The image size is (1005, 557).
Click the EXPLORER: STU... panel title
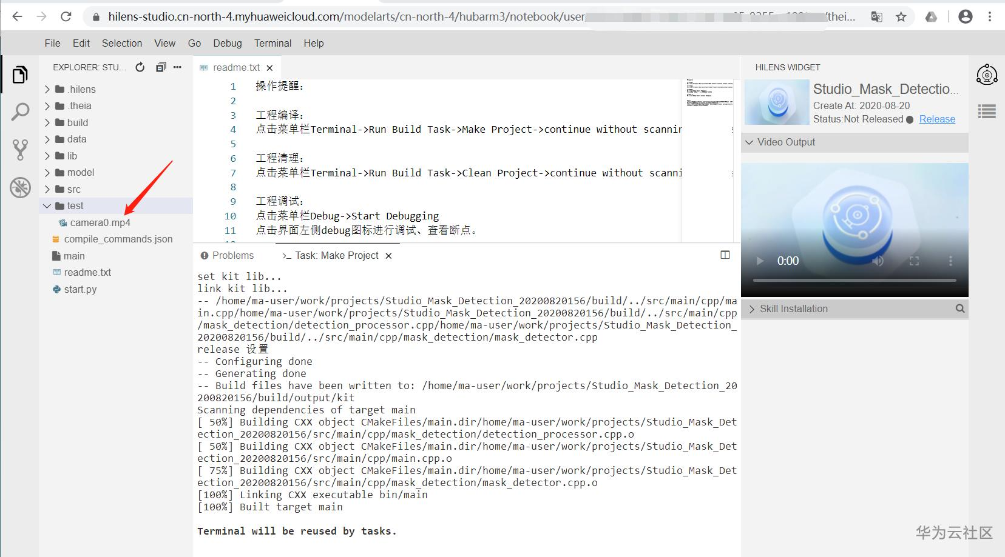[x=90, y=67]
